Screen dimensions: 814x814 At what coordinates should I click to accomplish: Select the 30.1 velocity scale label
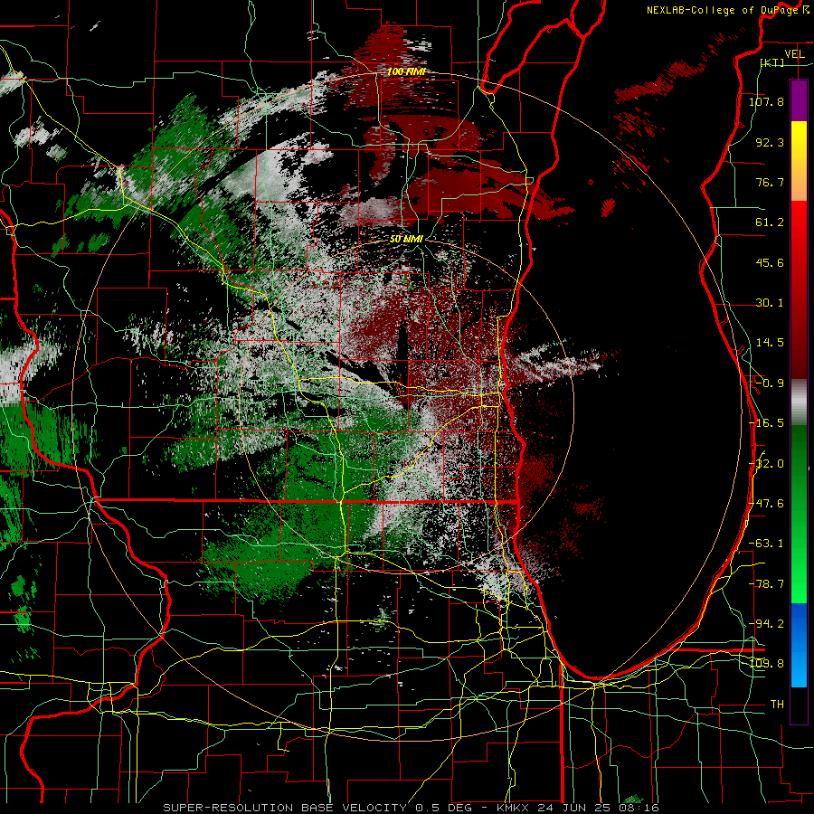coord(770,303)
